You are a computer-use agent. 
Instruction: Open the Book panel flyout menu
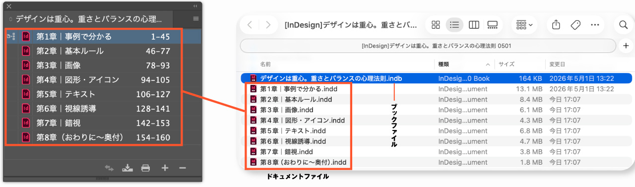195,19
